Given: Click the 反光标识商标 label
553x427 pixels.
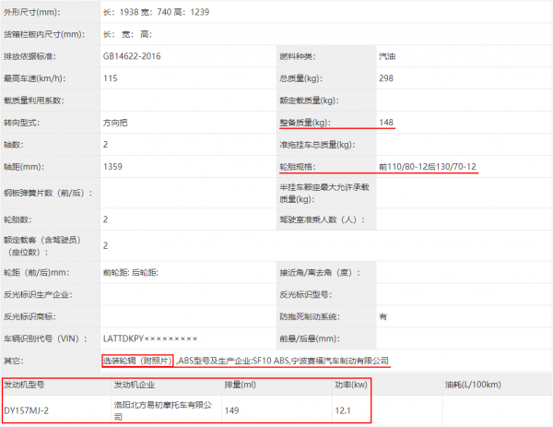Looking at the screenshot, I should [29, 316].
